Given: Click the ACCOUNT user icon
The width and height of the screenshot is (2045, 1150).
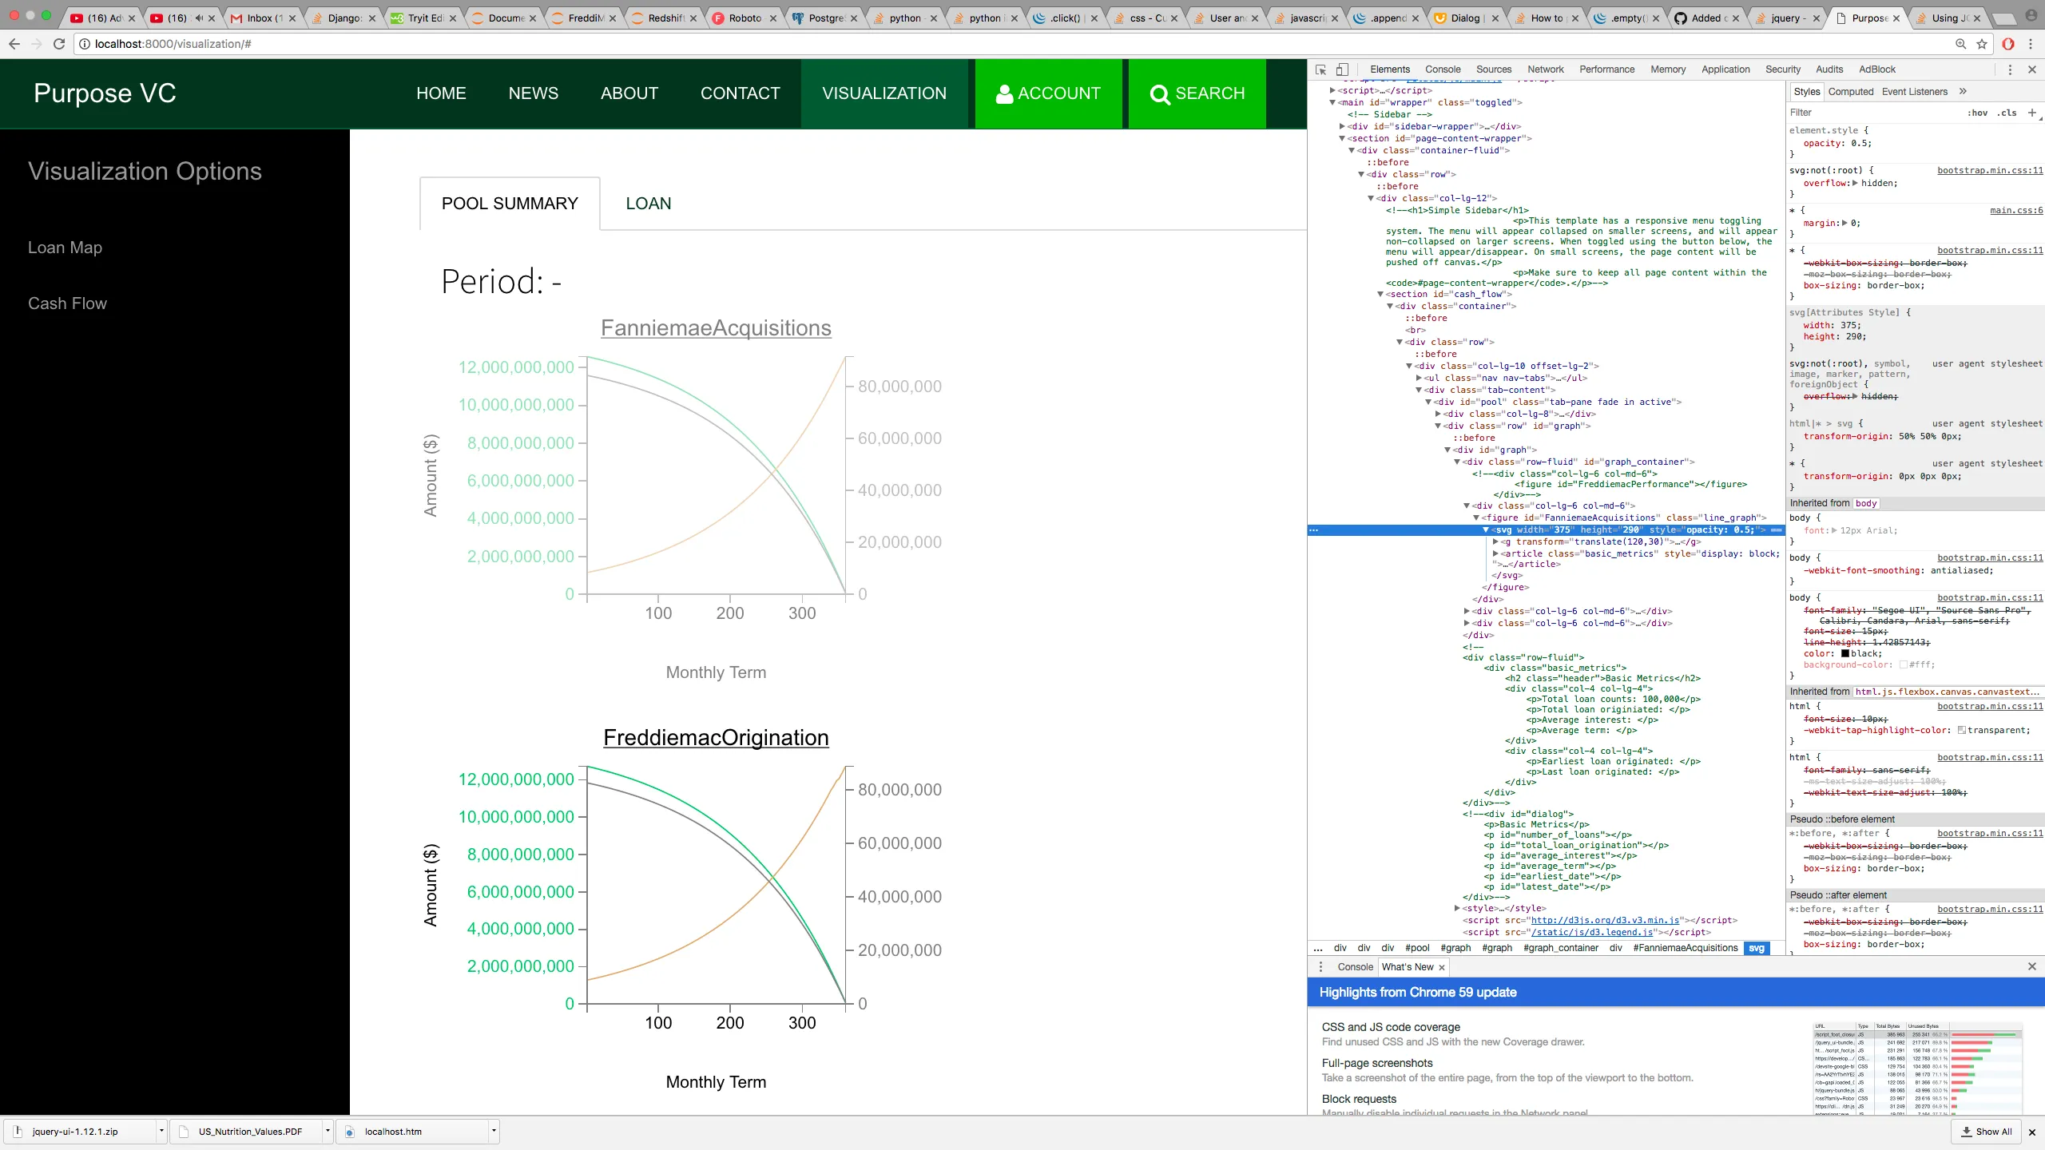Looking at the screenshot, I should (x=1004, y=93).
